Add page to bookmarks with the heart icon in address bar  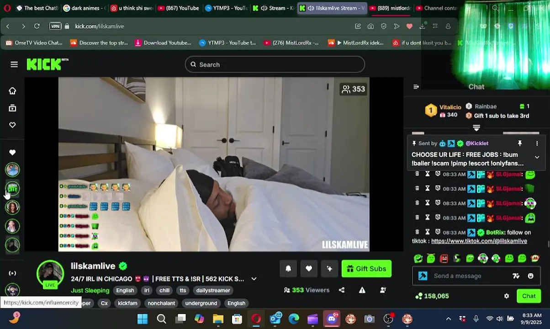point(409,27)
